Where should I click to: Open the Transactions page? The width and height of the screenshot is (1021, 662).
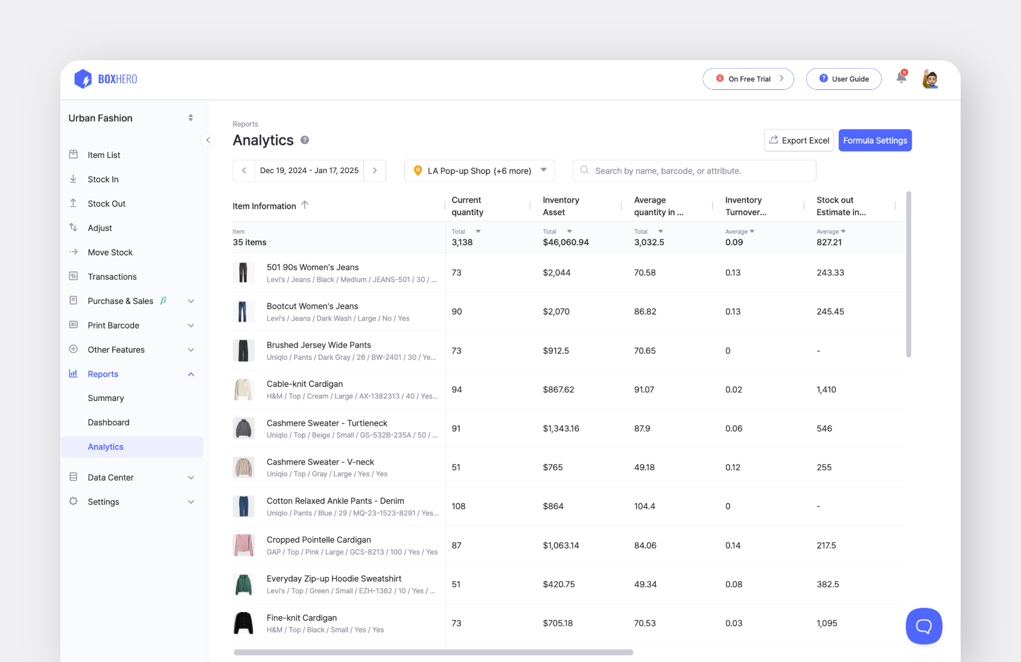click(112, 276)
